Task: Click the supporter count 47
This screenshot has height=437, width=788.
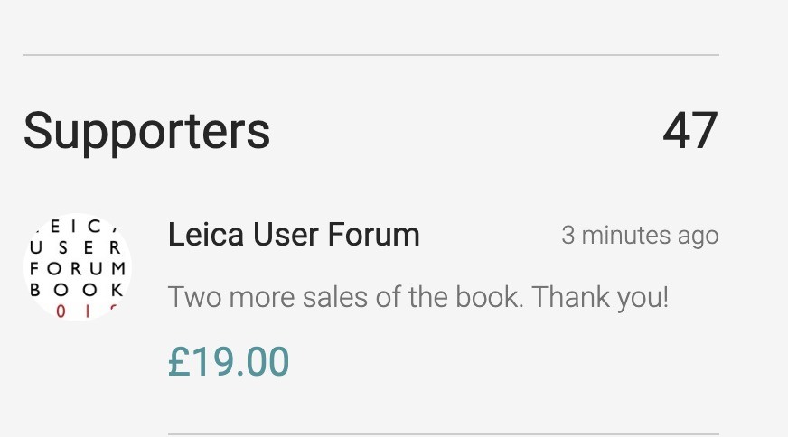Action: click(689, 131)
